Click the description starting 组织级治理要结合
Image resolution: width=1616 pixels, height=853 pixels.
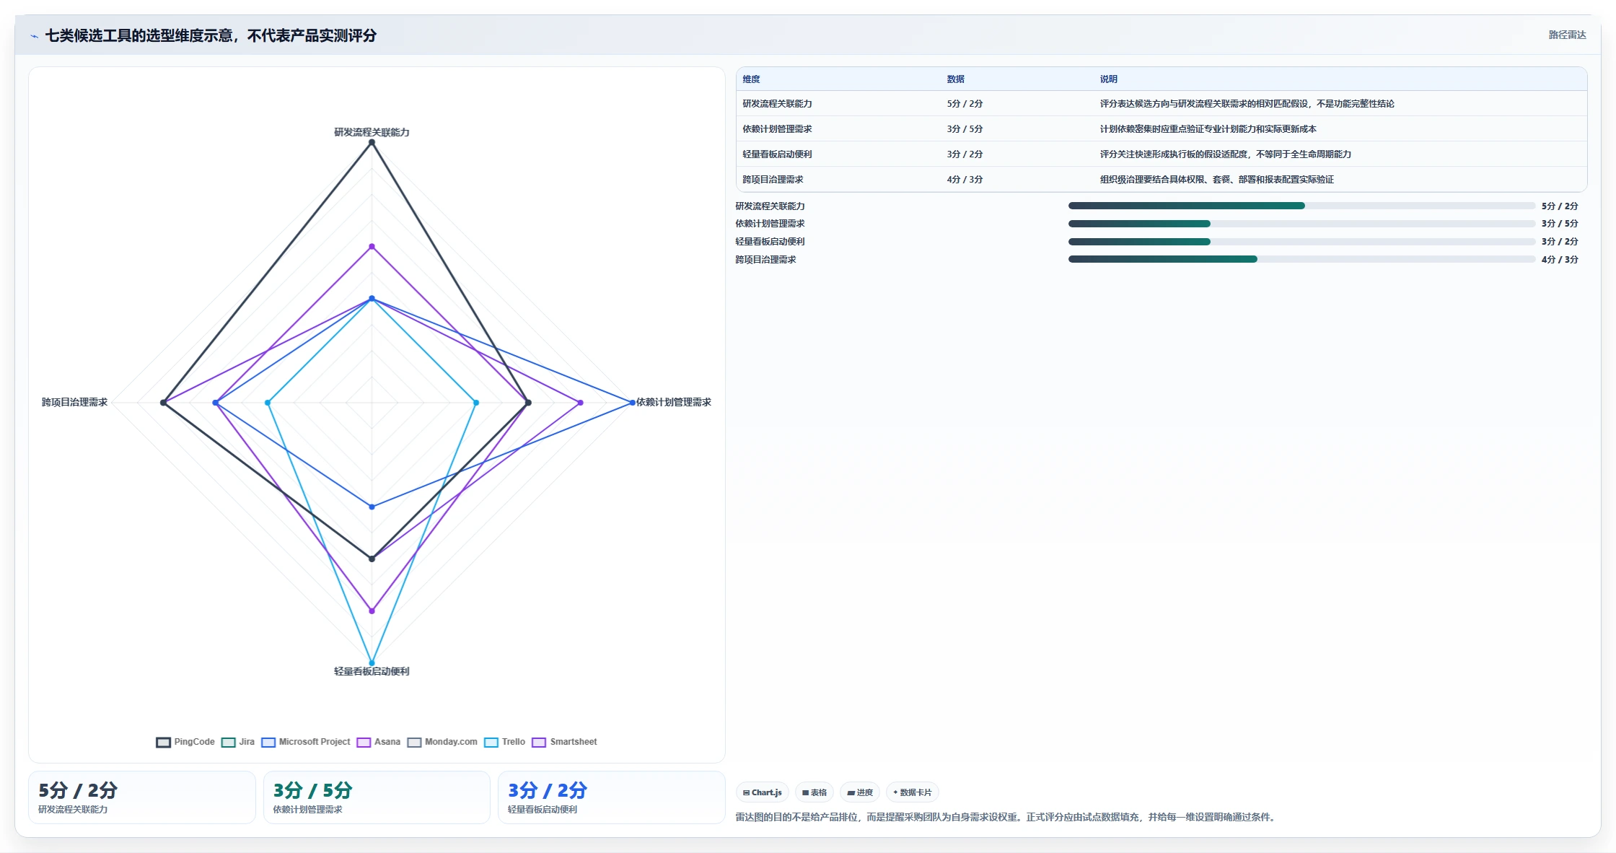1216,180
